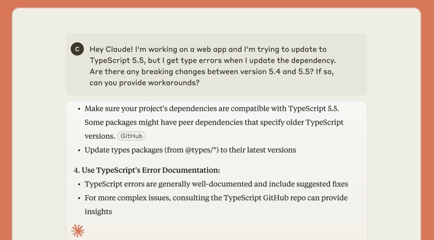The height and width of the screenshot is (240, 434).
Task: Click the user's message bubble about TypeScript 5.5
Action: click(216, 64)
